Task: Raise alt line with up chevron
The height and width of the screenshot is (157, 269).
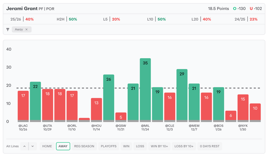Action: 24,146
